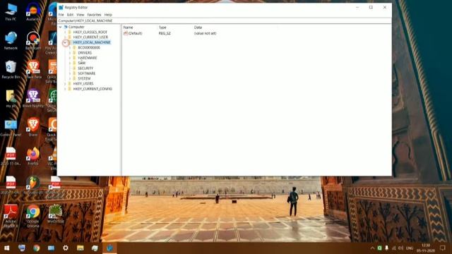Click the Registry Editor title bar icon
This screenshot has width=452, height=254.
click(x=61, y=7)
